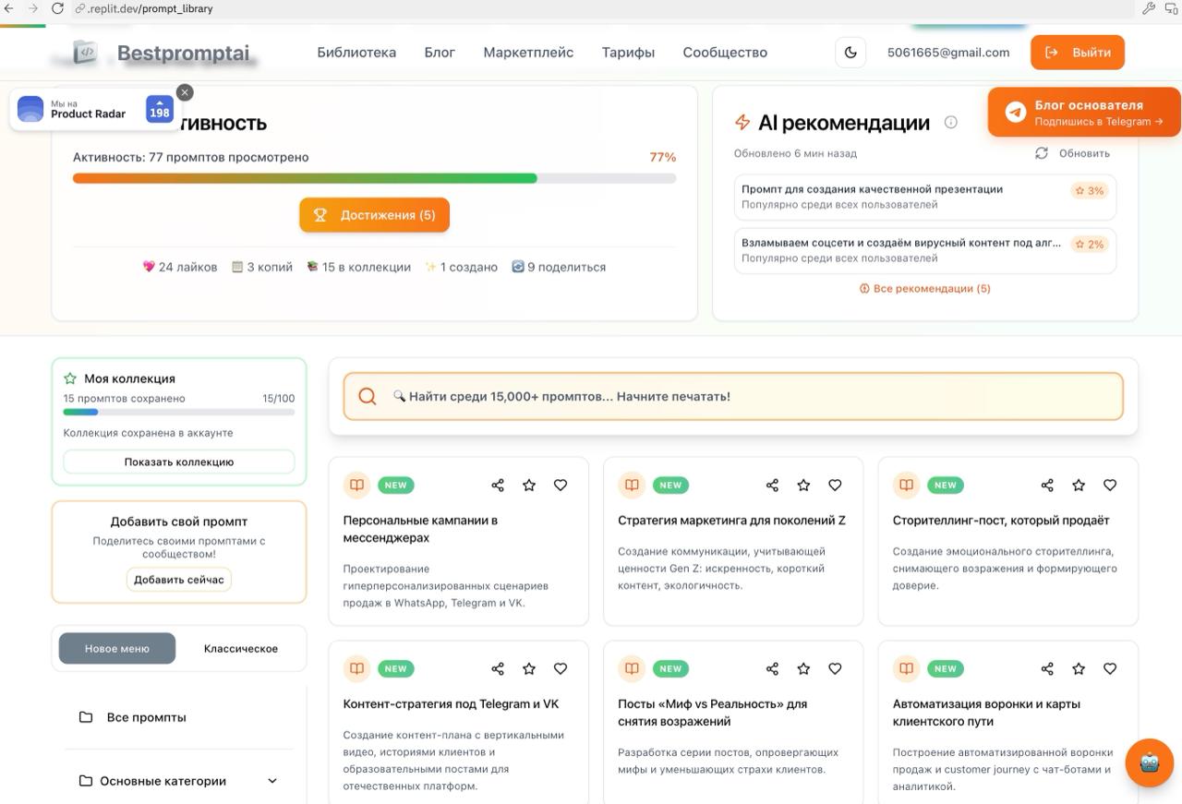Star the «Автоматизация воронки» prompt
Viewport: 1182px width, 804px height.
[1078, 668]
